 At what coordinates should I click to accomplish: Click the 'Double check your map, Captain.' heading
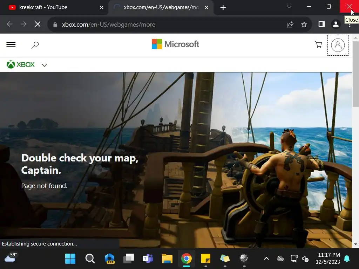click(x=80, y=164)
